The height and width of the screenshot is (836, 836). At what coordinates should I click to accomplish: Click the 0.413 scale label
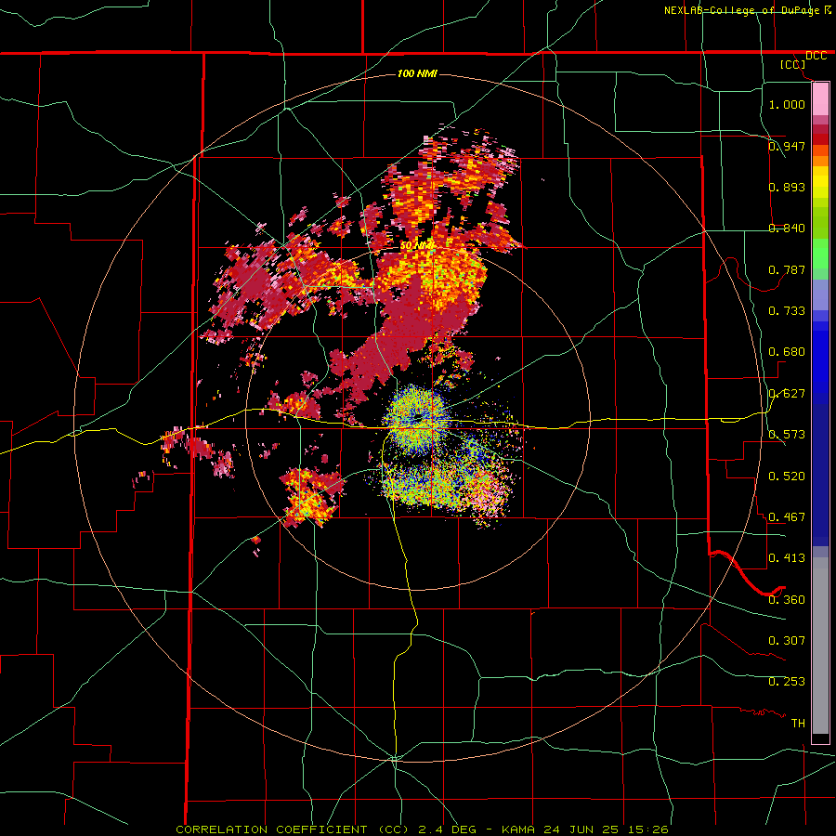pos(787,558)
